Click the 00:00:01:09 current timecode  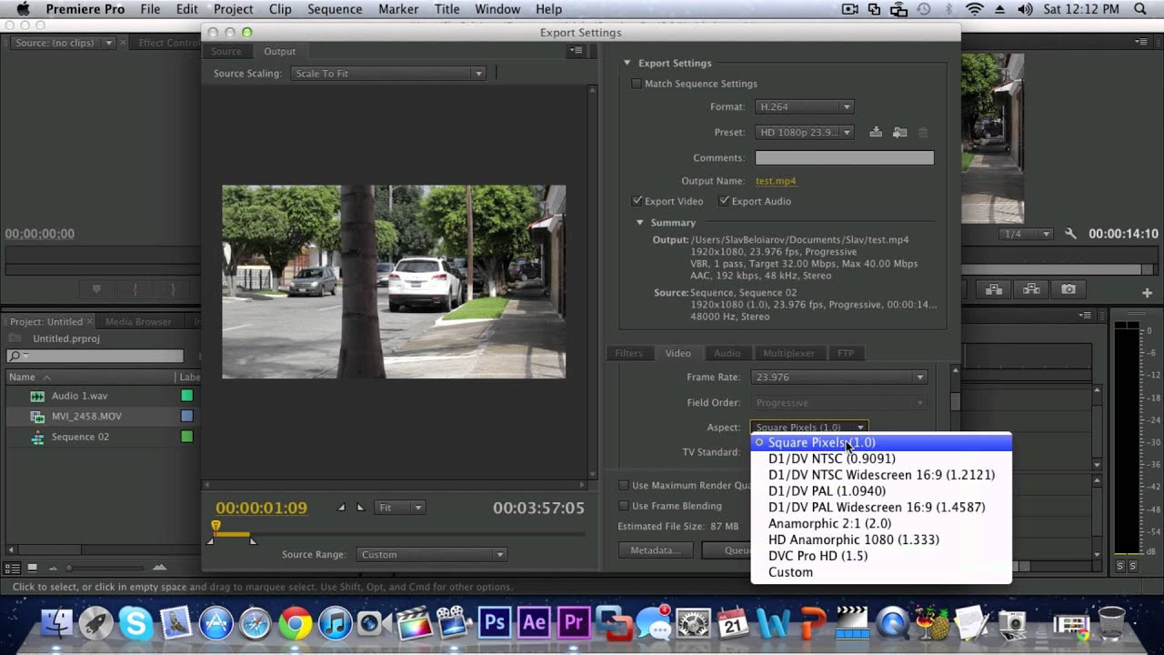(261, 508)
